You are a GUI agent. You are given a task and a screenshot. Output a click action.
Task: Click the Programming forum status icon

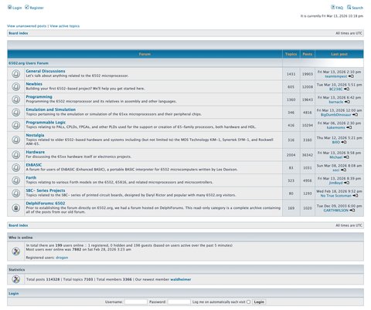pos(16,99)
